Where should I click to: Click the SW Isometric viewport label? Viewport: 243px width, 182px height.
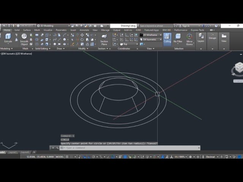(8, 54)
